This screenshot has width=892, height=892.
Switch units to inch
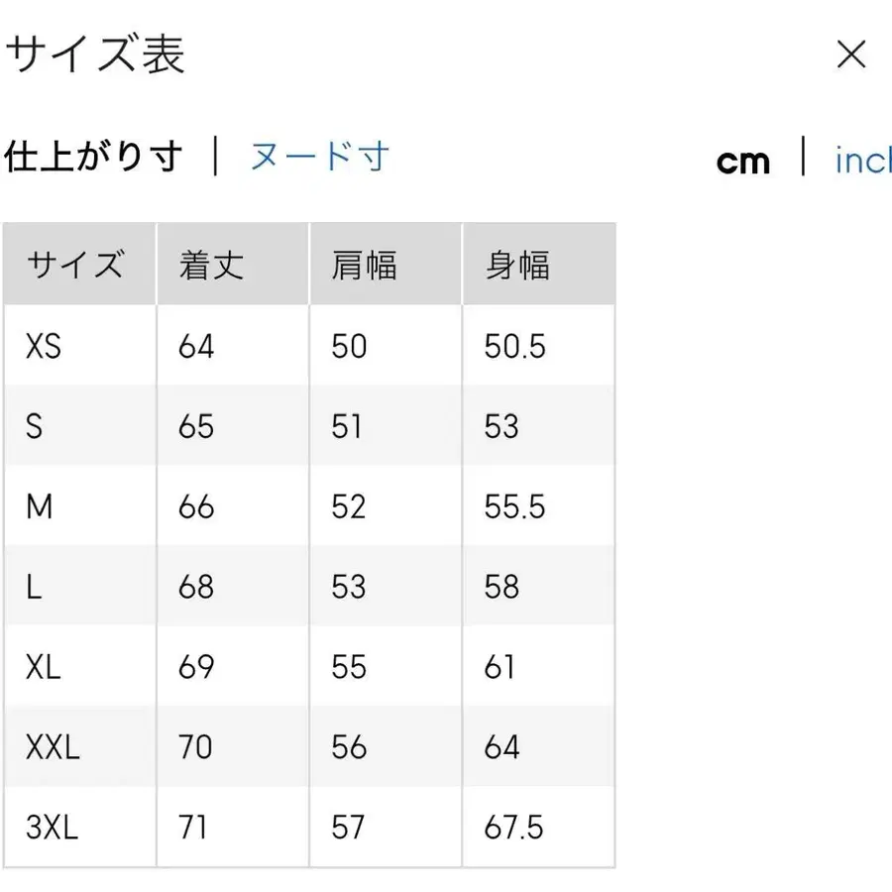tap(864, 161)
